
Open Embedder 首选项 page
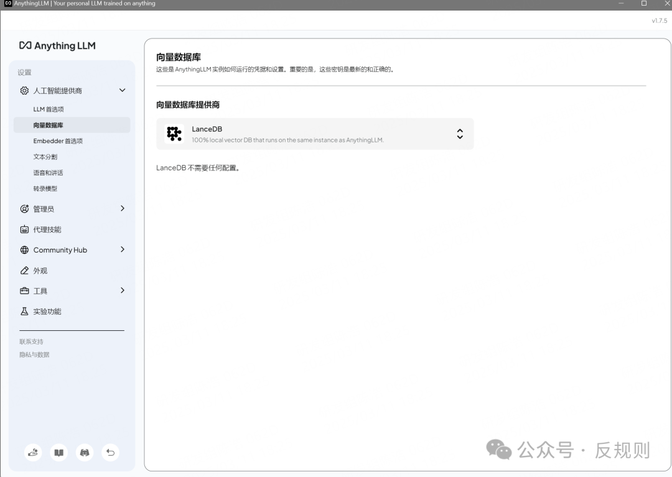[58, 141]
